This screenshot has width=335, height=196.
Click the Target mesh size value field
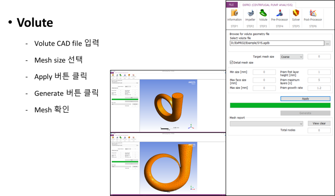pos(319,57)
